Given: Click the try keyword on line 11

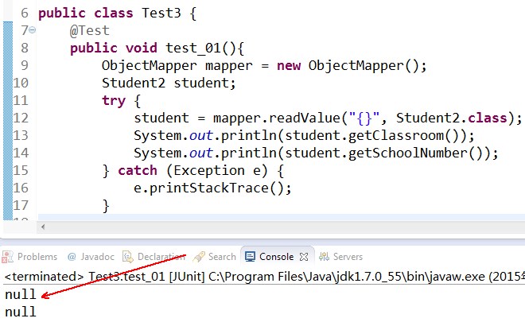Looking at the screenshot, I should pos(114,101).
